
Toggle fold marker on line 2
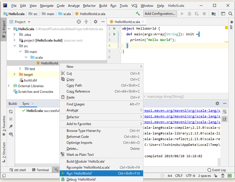[x=121, y=34]
